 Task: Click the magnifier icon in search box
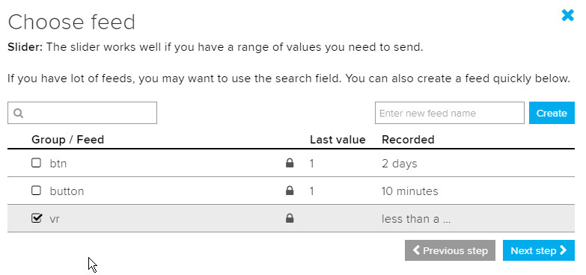tap(18, 113)
